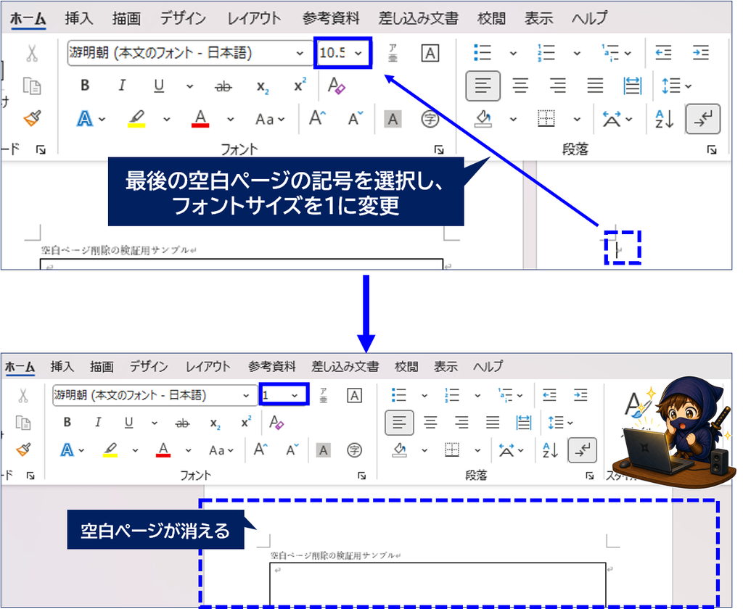The height and width of the screenshot is (609, 743).
Task: Open Font dialog launcher in top ribbon
Action: [x=439, y=150]
